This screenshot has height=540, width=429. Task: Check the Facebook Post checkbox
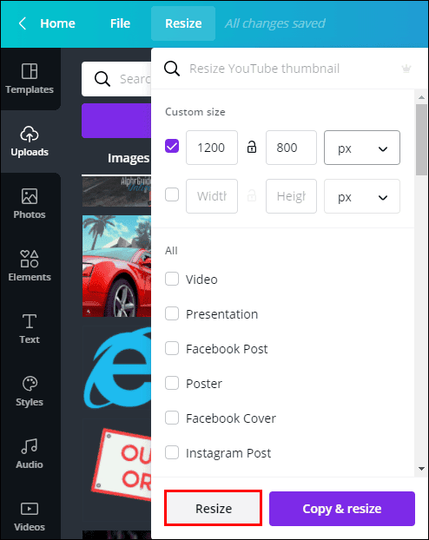[172, 348]
